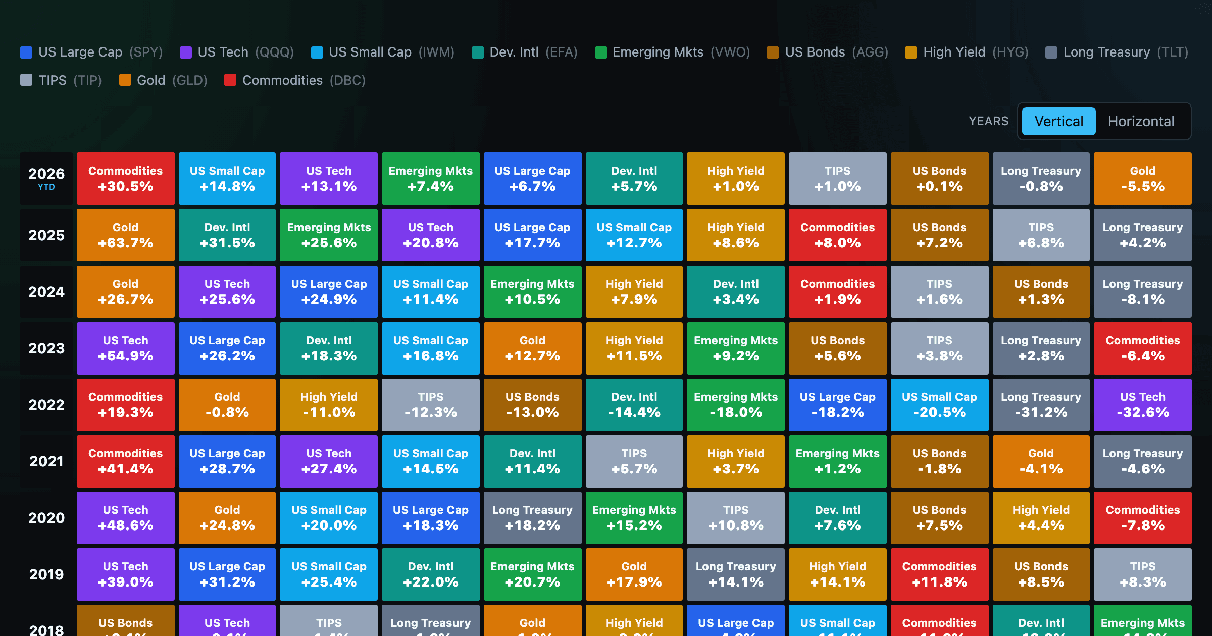
Task: Select the US Large Cap (SPY) legend label
Action: coord(100,52)
